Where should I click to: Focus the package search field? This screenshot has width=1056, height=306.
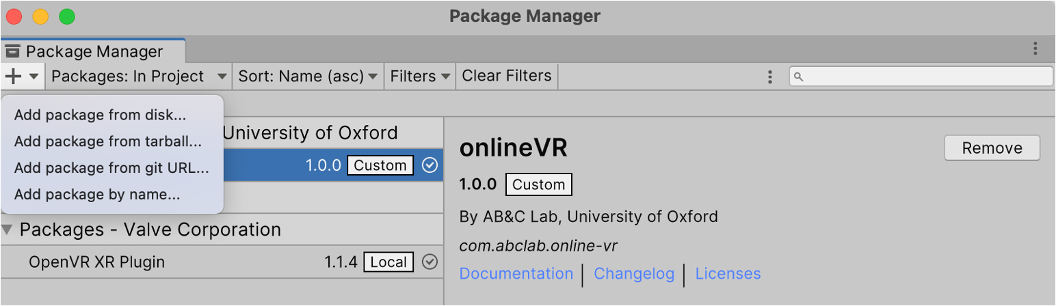tap(921, 76)
